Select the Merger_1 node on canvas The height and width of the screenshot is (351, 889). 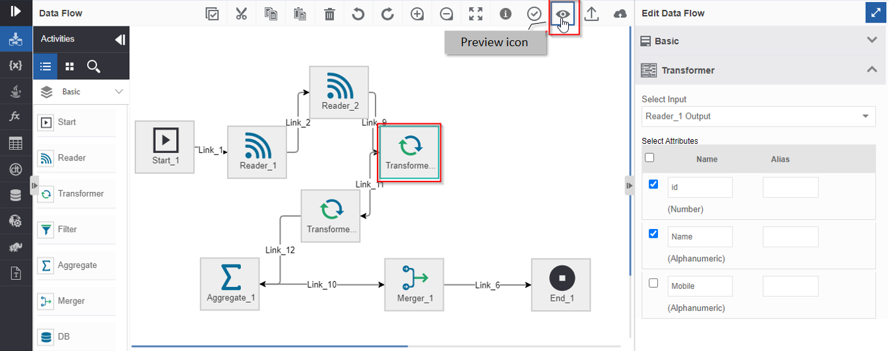[414, 284]
